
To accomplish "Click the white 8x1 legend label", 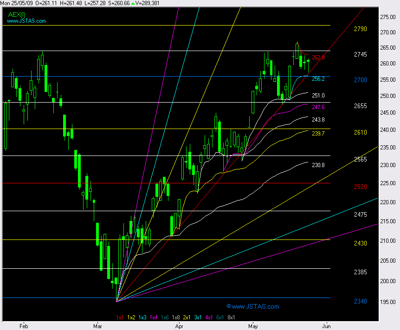I will point(232,317).
